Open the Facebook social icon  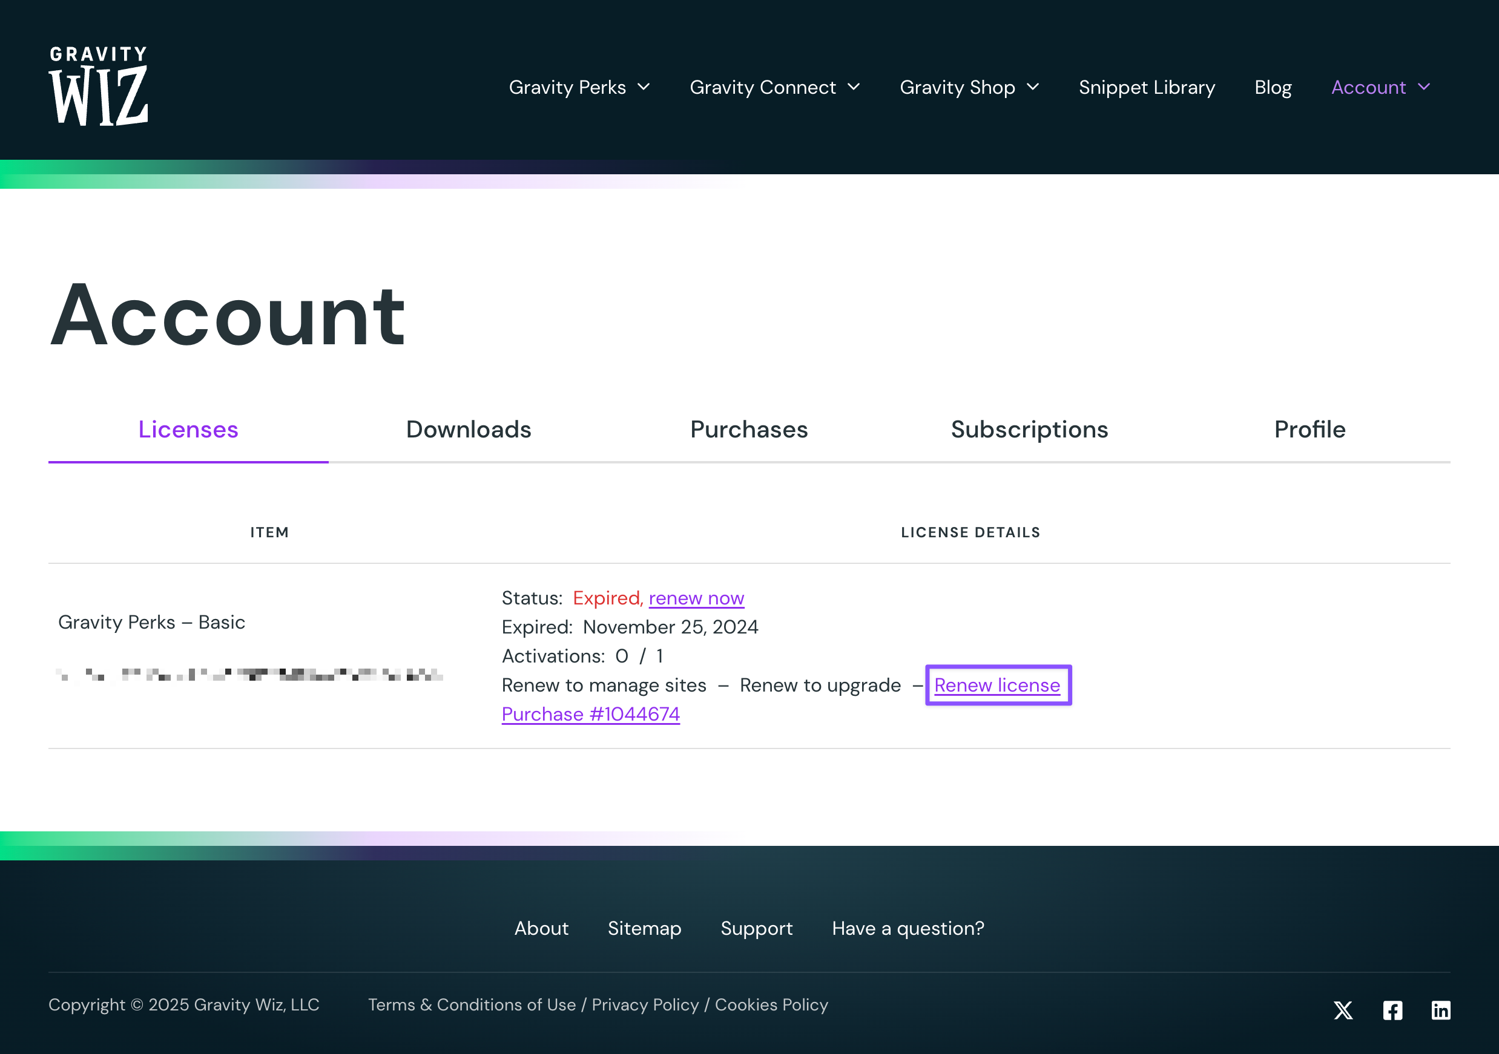click(x=1392, y=1010)
